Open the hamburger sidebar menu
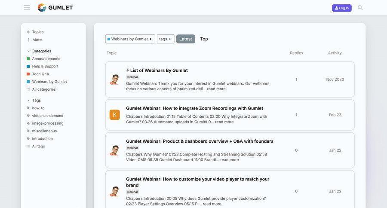This screenshot has width=387, height=208. point(27,8)
